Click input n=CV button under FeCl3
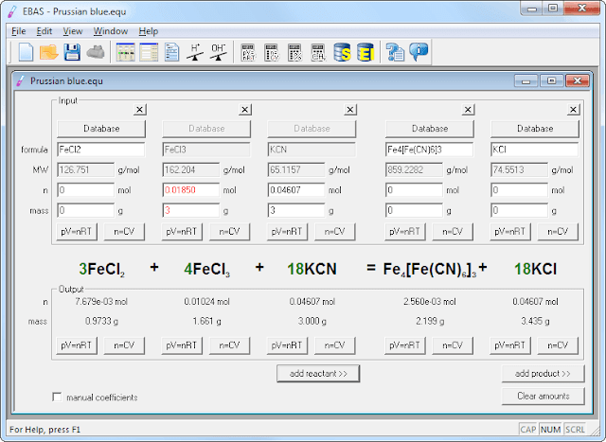Image resolution: width=606 pixels, height=442 pixels. click(229, 232)
